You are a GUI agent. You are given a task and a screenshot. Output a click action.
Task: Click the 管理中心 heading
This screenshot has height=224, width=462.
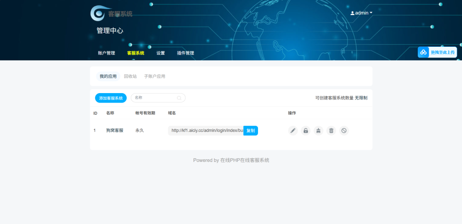(x=110, y=31)
